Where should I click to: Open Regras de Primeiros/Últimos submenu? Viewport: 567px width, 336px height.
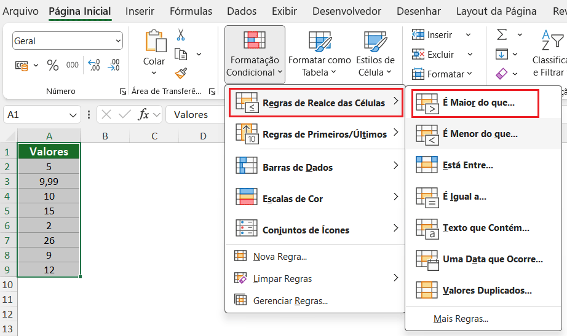pos(316,134)
